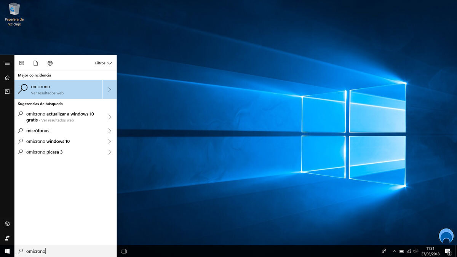Open Cortana's Home view

tap(7, 77)
